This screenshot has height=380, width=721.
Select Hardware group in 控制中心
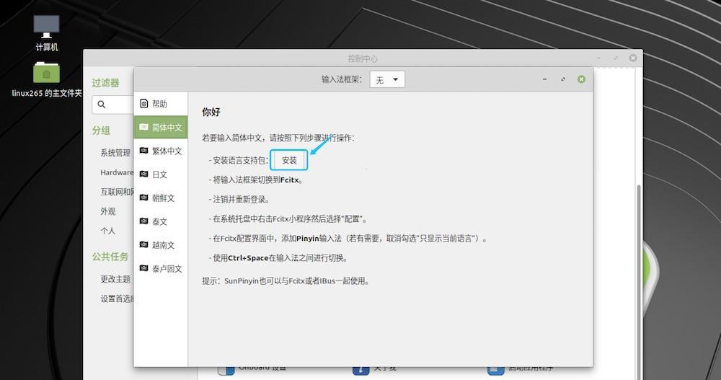[117, 172]
